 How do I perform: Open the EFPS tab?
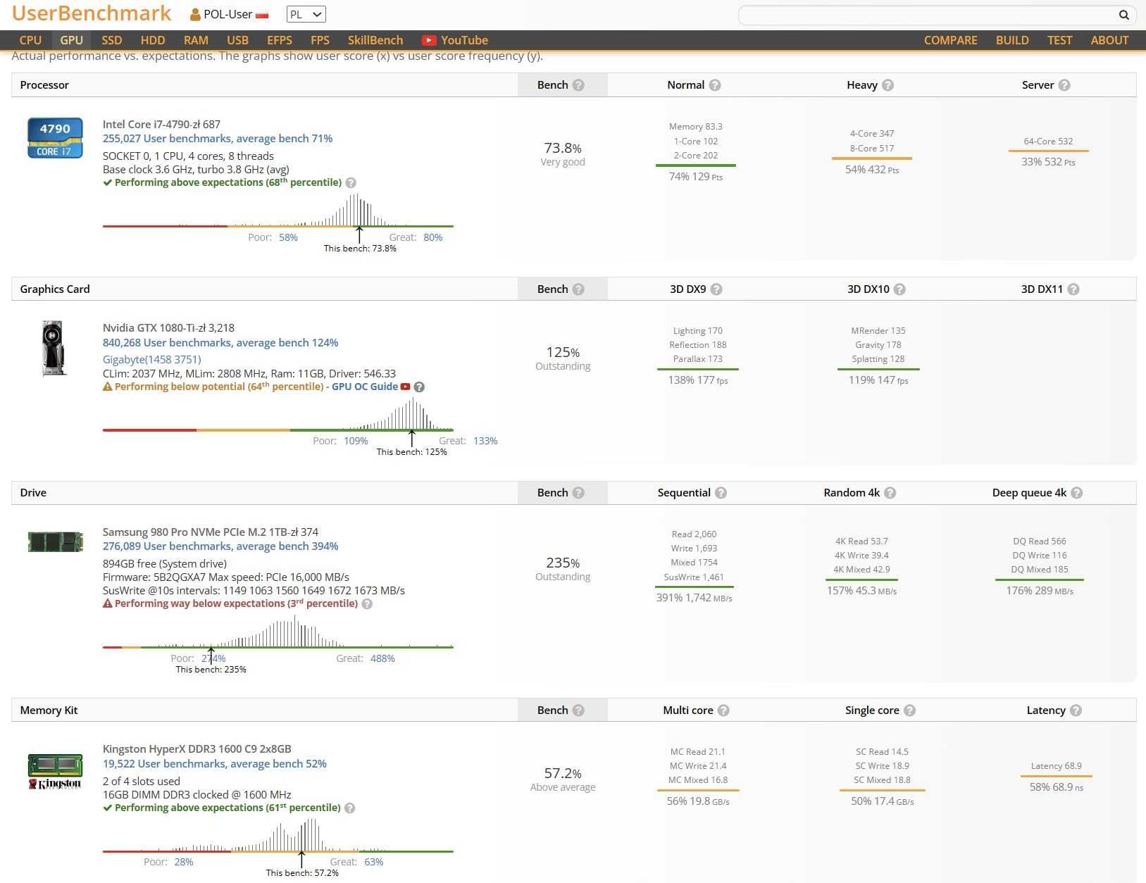(279, 40)
